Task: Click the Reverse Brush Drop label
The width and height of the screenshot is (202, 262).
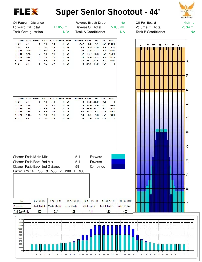Action: point(90,23)
